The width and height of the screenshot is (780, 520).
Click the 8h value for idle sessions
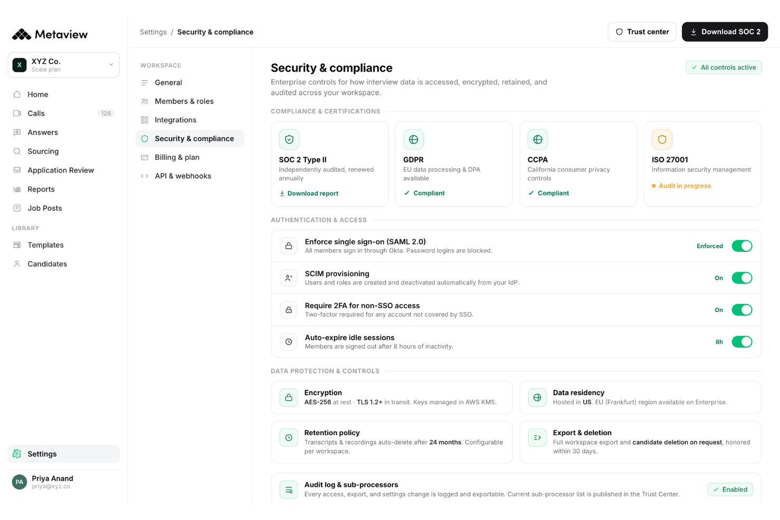719,342
